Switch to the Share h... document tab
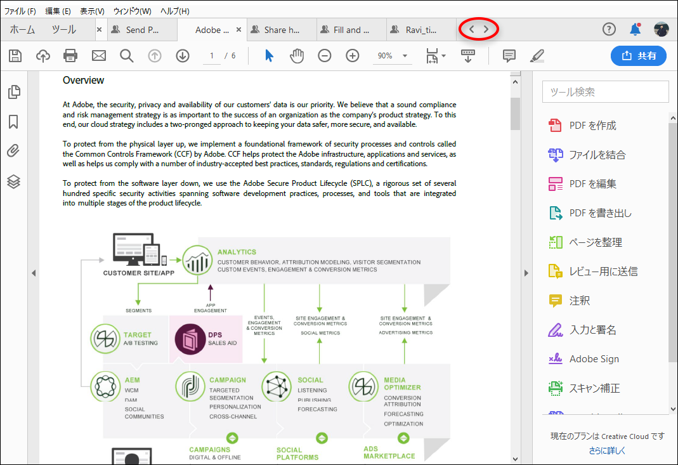 click(282, 30)
